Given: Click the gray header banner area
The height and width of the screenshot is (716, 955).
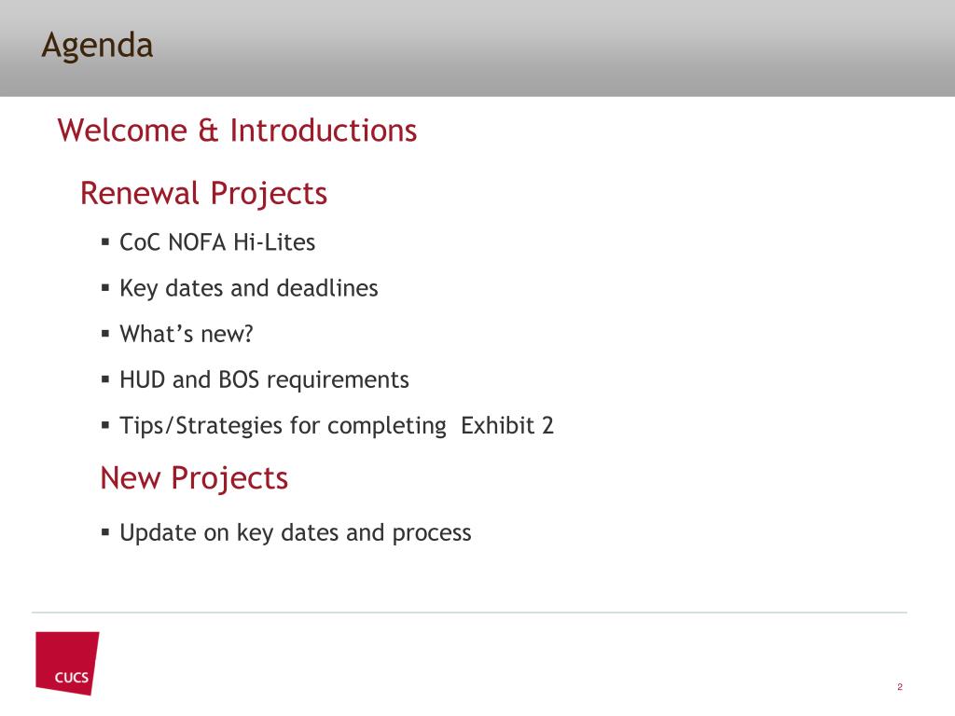Looking at the screenshot, I should pos(477,48).
